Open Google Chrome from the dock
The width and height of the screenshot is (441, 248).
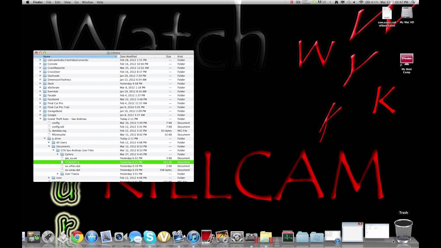click(77, 237)
